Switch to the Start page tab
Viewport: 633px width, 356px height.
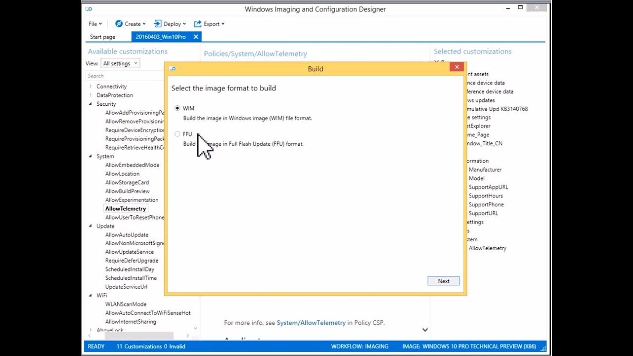102,37
